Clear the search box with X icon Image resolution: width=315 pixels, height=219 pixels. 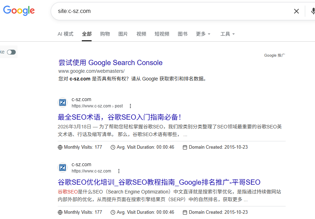pyautogui.click(x=296, y=11)
